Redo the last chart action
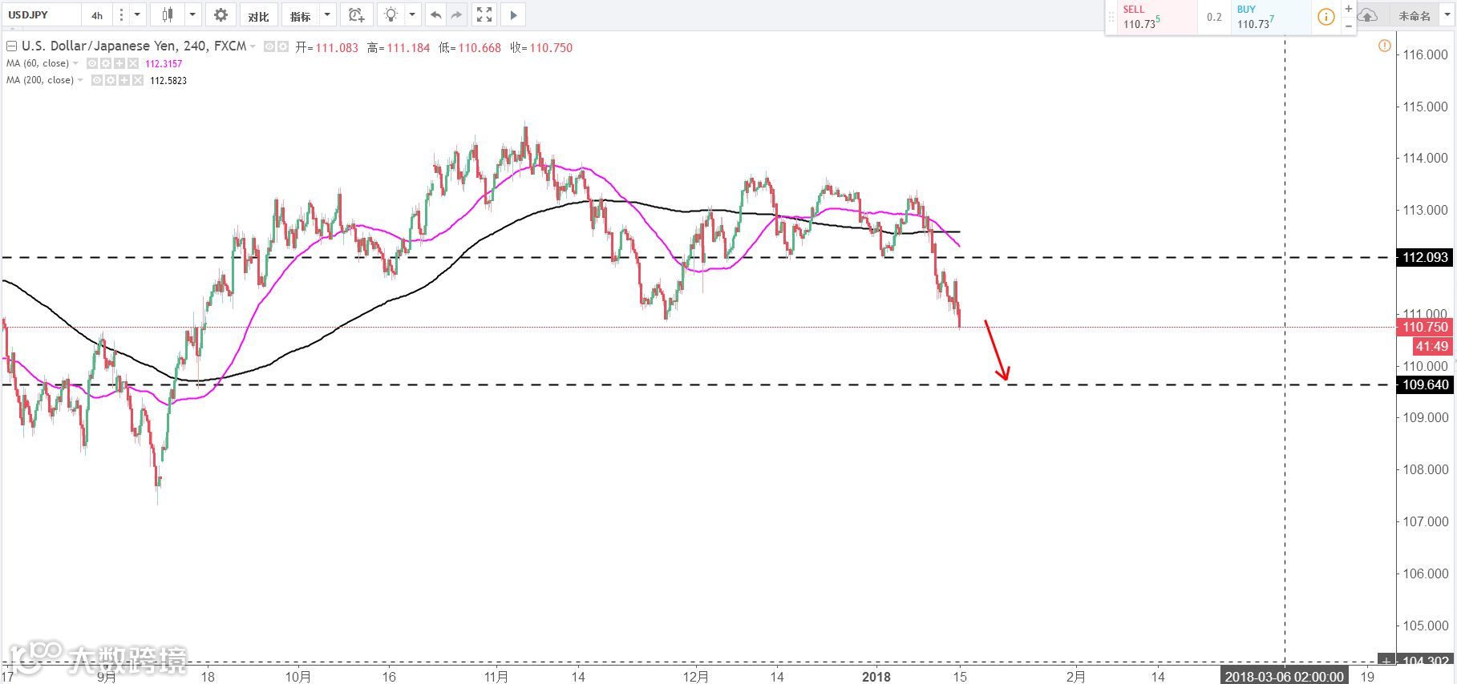Viewport: 1457px width, 684px height. pos(456,15)
